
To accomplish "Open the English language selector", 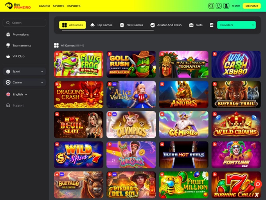I will click(18, 94).
